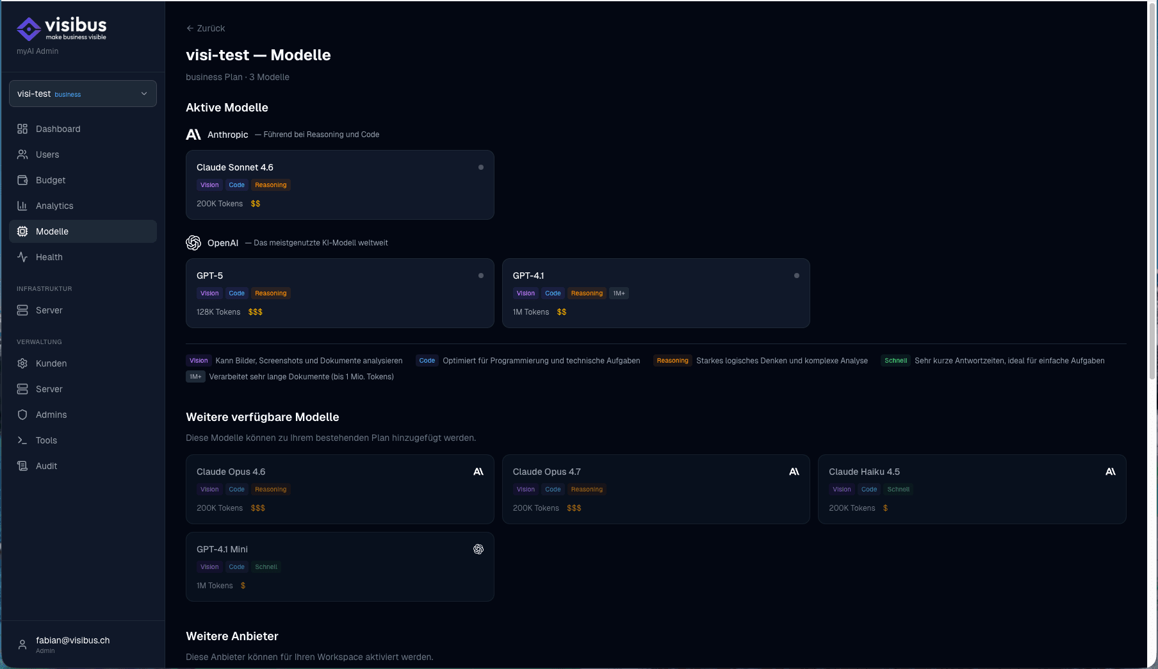The height and width of the screenshot is (669, 1158).
Task: Open the Audit log
Action: 45,466
